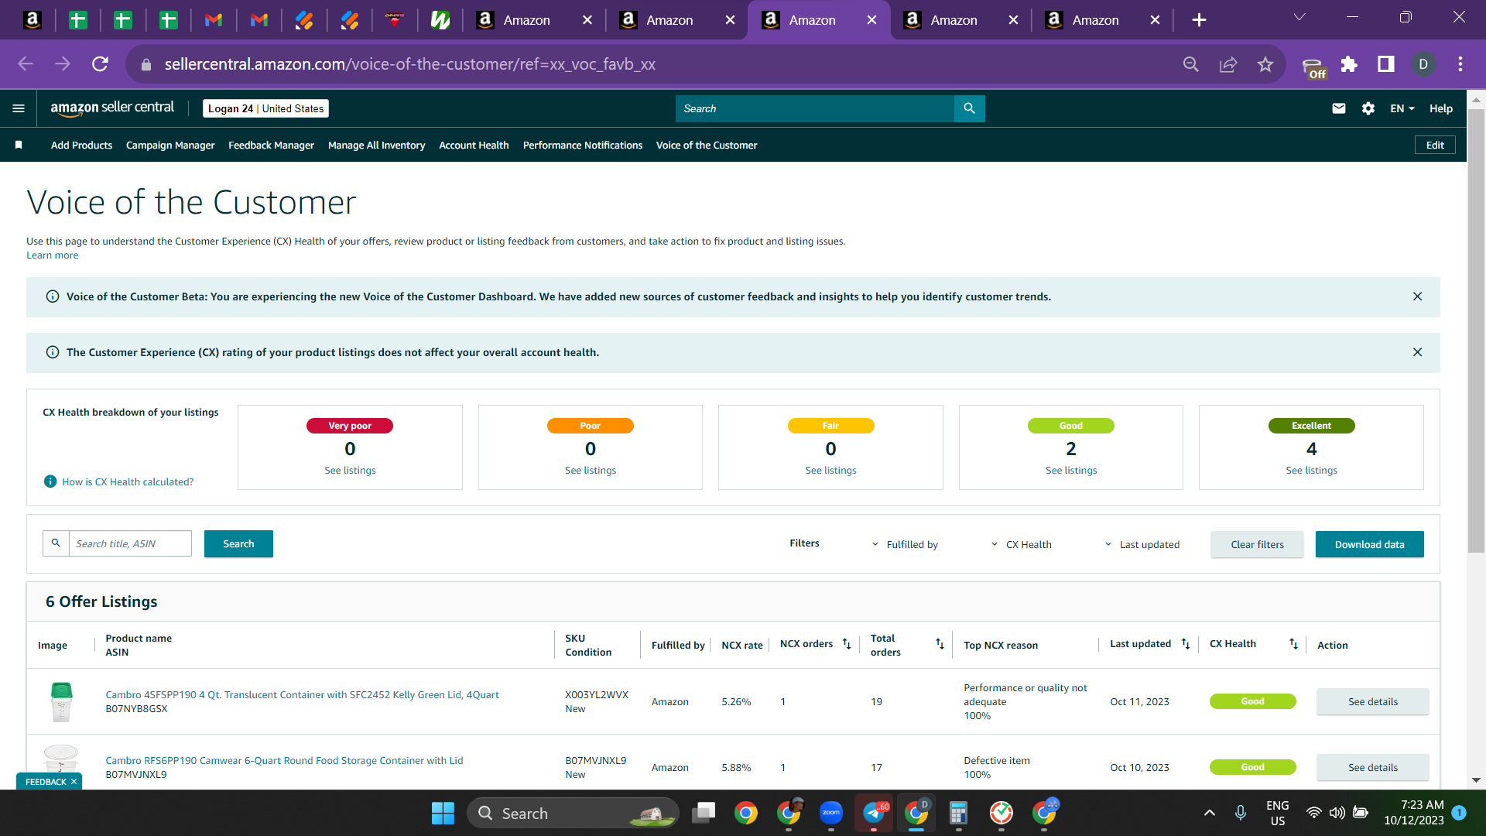
Task: See listings under Poor
Action: [591, 470]
